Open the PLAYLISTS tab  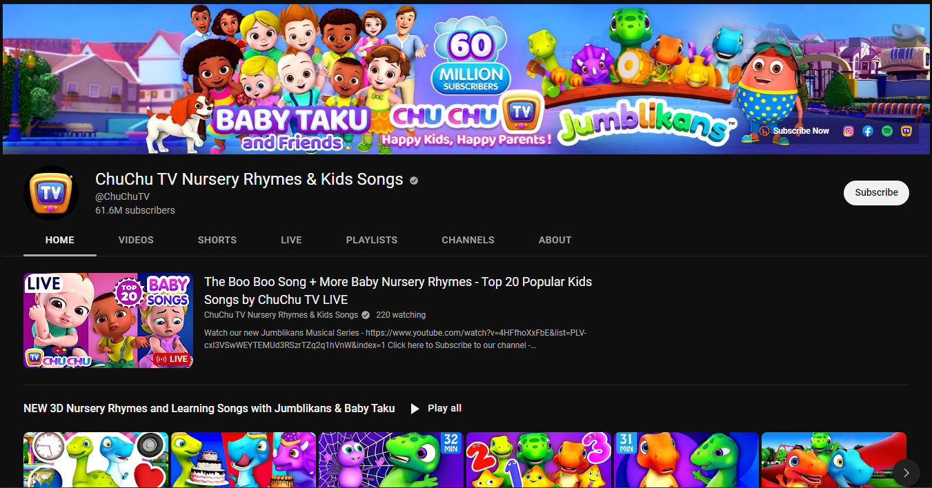pos(372,240)
